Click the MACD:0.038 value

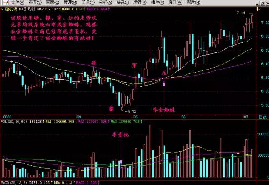click(x=87, y=182)
